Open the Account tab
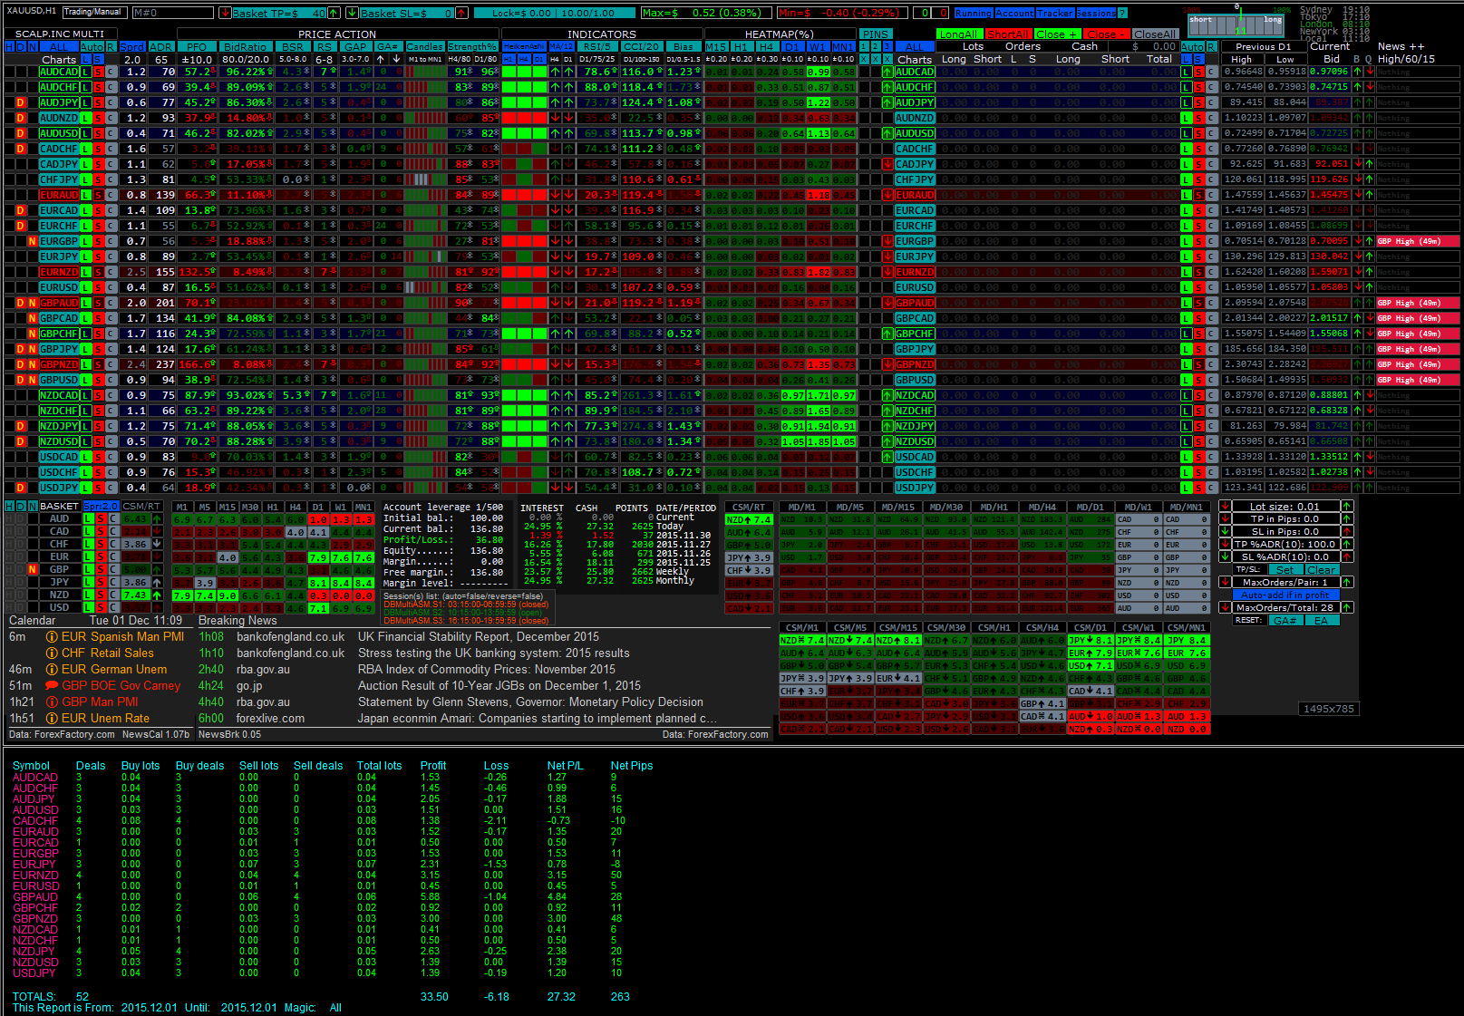The width and height of the screenshot is (1464, 1016). pos(1014,14)
